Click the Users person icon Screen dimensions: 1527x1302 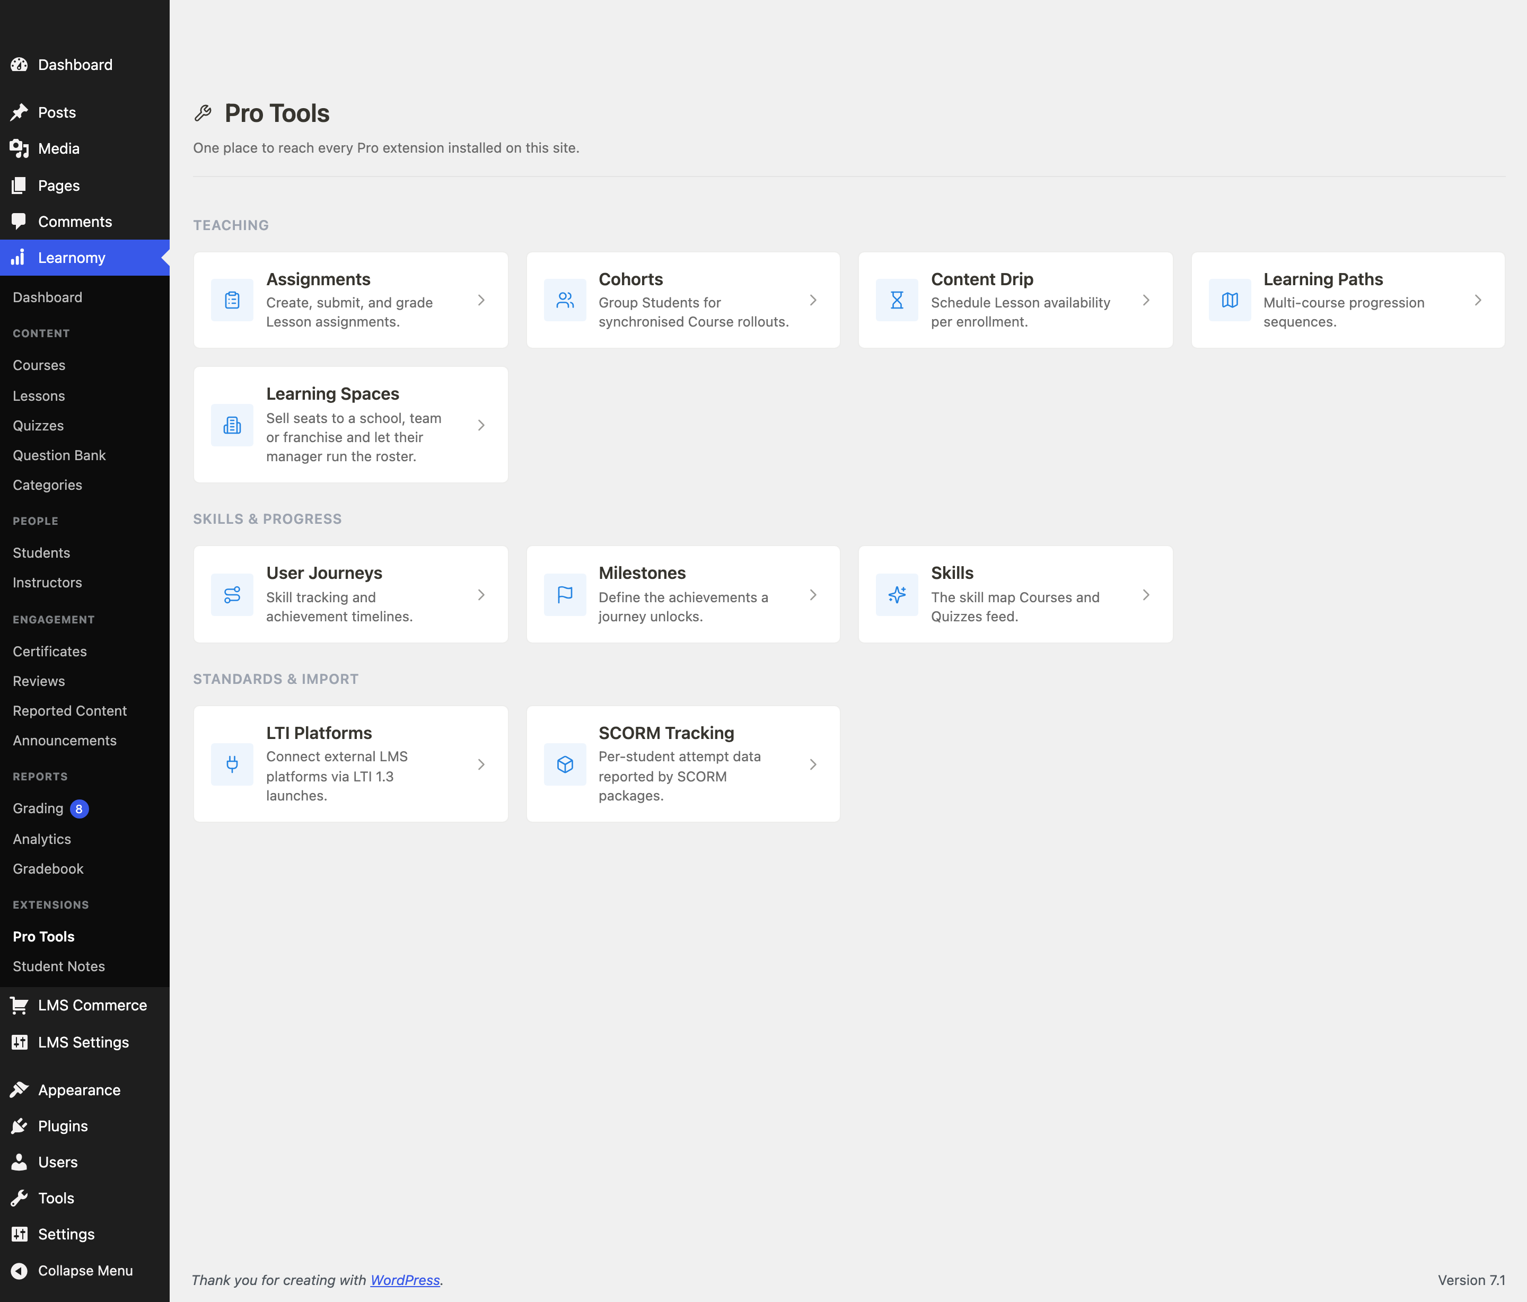coord(19,1162)
